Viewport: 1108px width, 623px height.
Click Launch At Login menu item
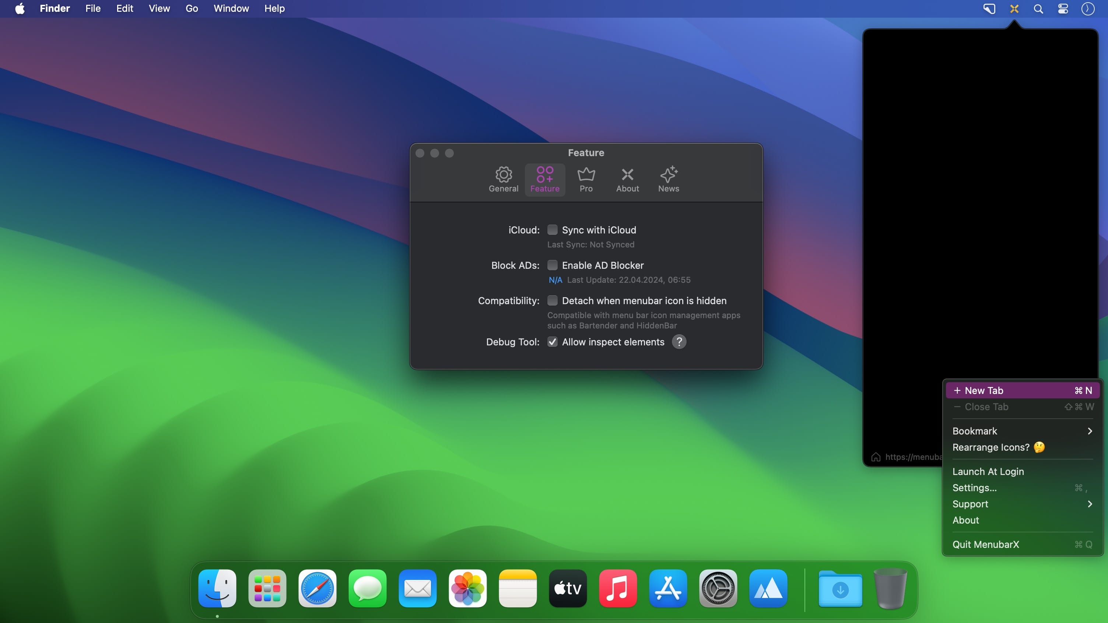click(x=1023, y=472)
